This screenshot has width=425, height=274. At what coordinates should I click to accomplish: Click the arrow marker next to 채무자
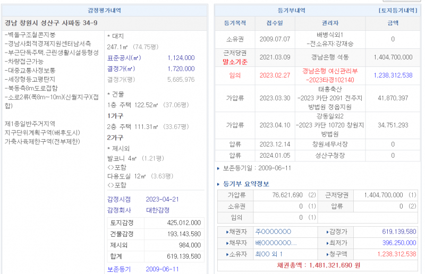point(227,243)
